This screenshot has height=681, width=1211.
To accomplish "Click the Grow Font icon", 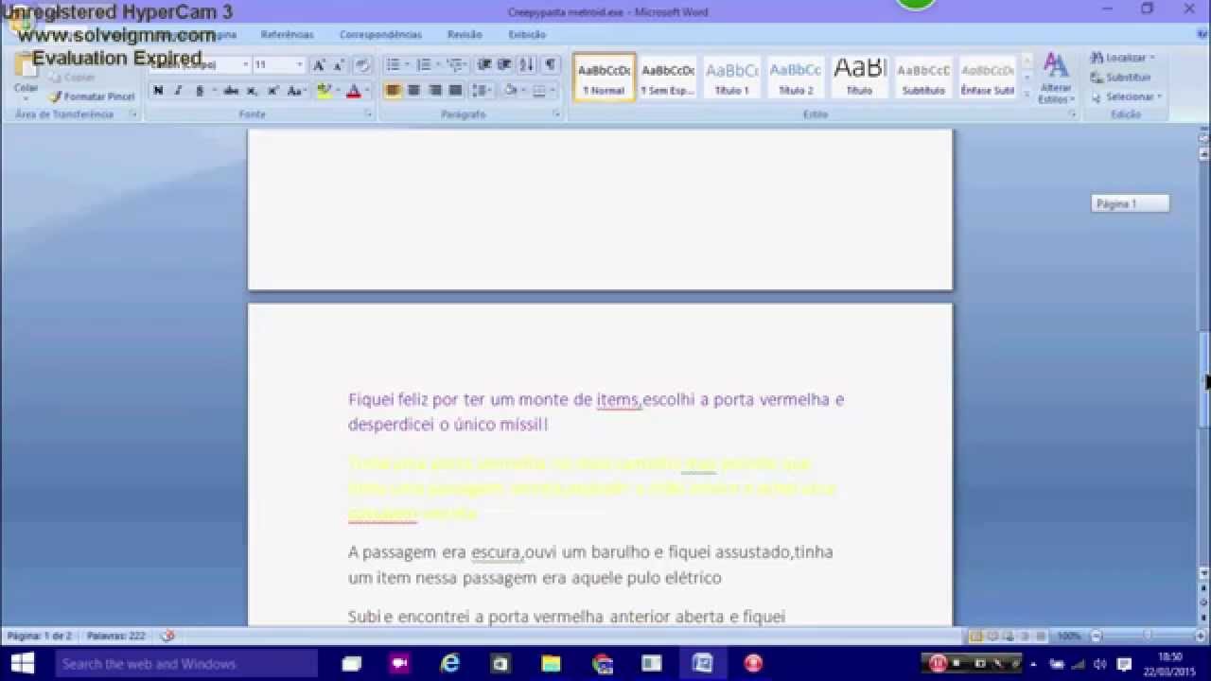I will coord(319,65).
